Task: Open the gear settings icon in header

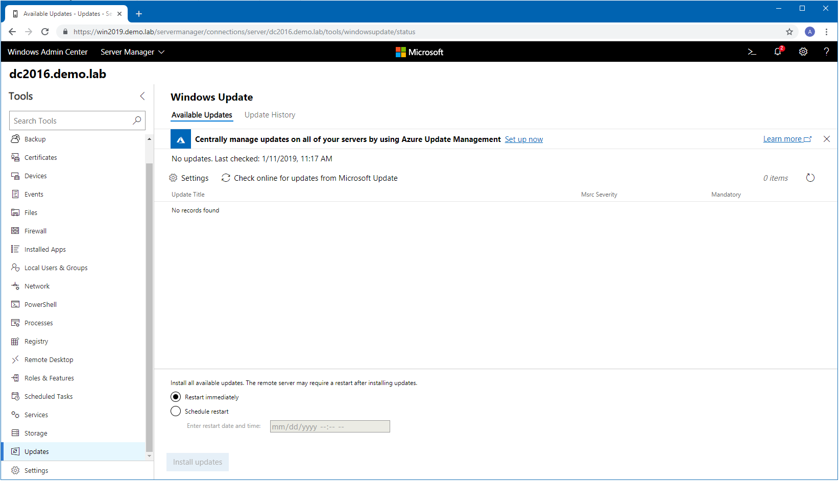Action: 803,52
